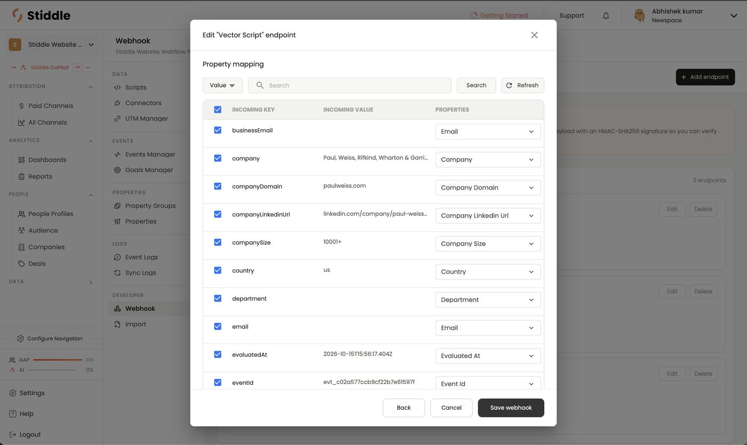Image resolution: width=747 pixels, height=445 pixels.
Task: Open Sync Logs menu item
Action: coord(140,273)
